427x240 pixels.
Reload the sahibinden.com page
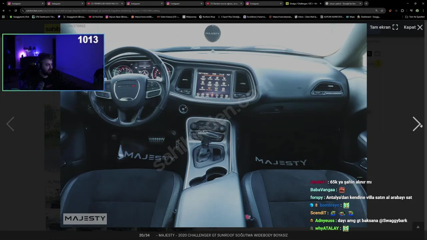15,11
